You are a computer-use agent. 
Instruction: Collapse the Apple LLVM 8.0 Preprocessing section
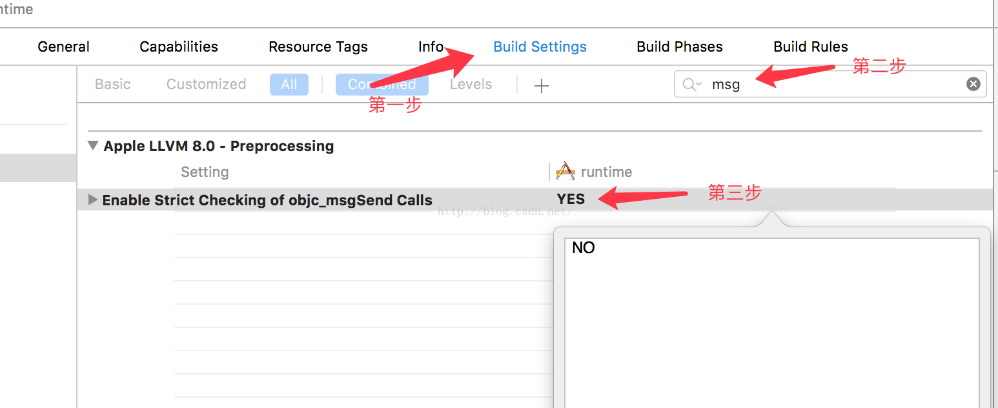pos(94,146)
